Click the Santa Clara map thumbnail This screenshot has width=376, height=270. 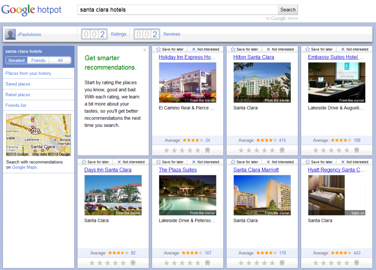pos(39,135)
